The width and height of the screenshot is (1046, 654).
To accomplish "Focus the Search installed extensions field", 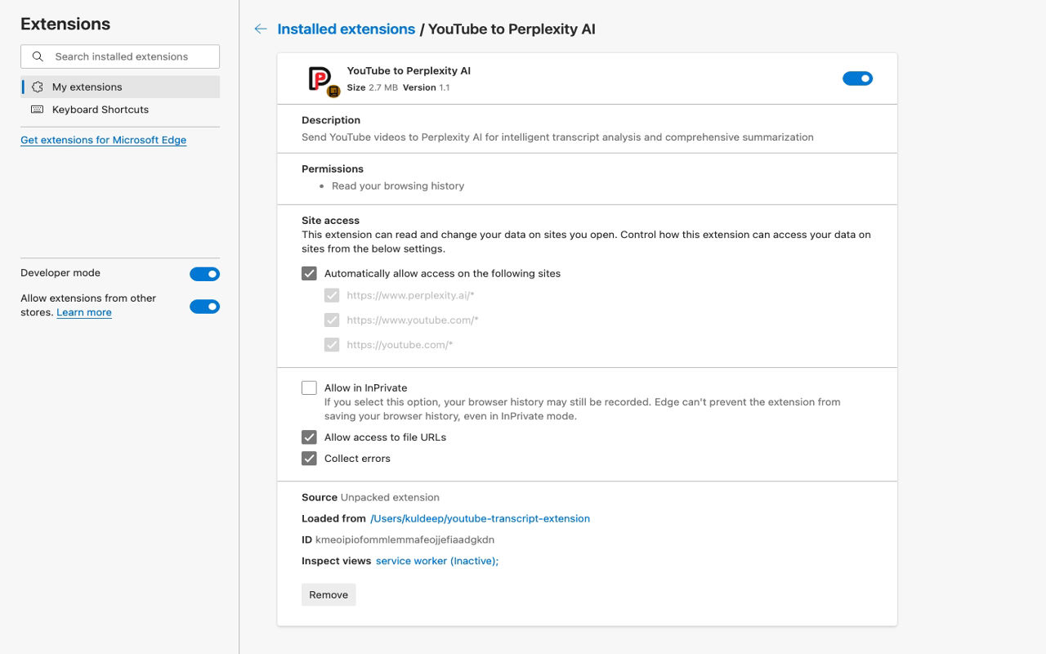I will tap(120, 56).
